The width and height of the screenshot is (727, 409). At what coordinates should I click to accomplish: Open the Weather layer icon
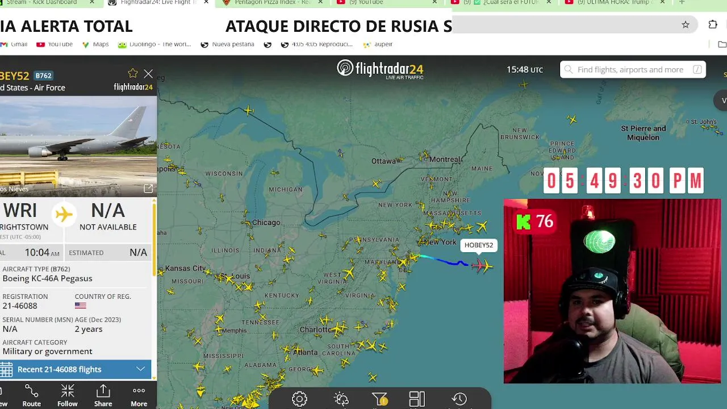point(341,399)
